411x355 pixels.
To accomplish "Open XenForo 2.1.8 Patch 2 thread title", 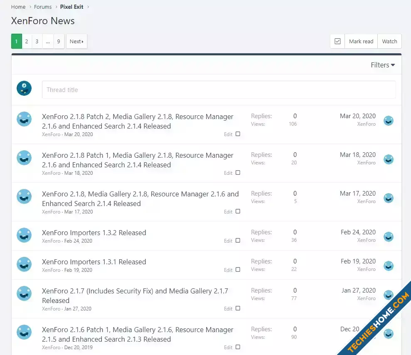I will pos(138,121).
